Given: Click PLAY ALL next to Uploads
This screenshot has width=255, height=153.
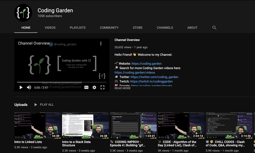Looking at the screenshot, I should tap(47, 105).
